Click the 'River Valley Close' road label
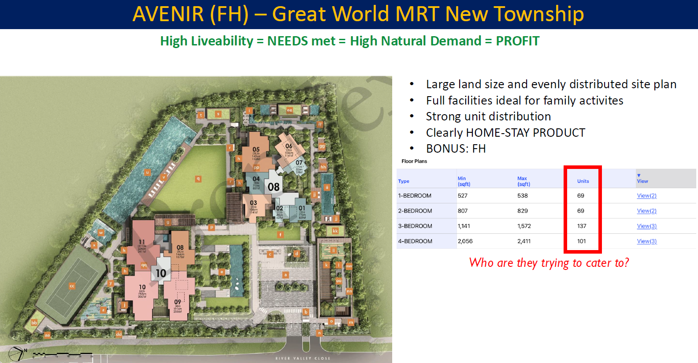Image resolution: width=698 pixels, height=363 pixels. coord(303,358)
